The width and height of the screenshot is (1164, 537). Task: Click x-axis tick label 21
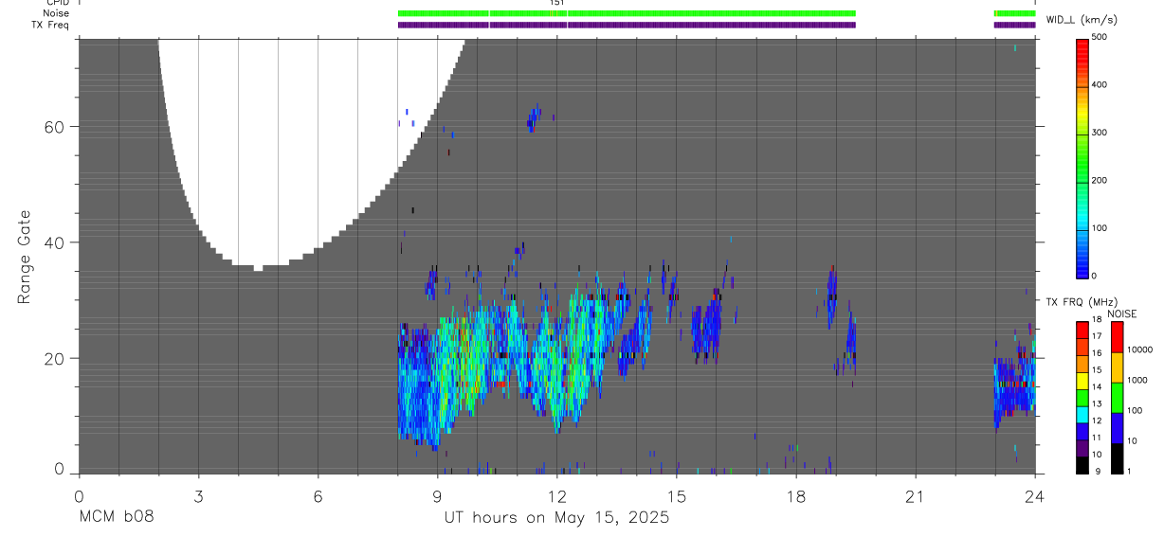click(x=916, y=495)
